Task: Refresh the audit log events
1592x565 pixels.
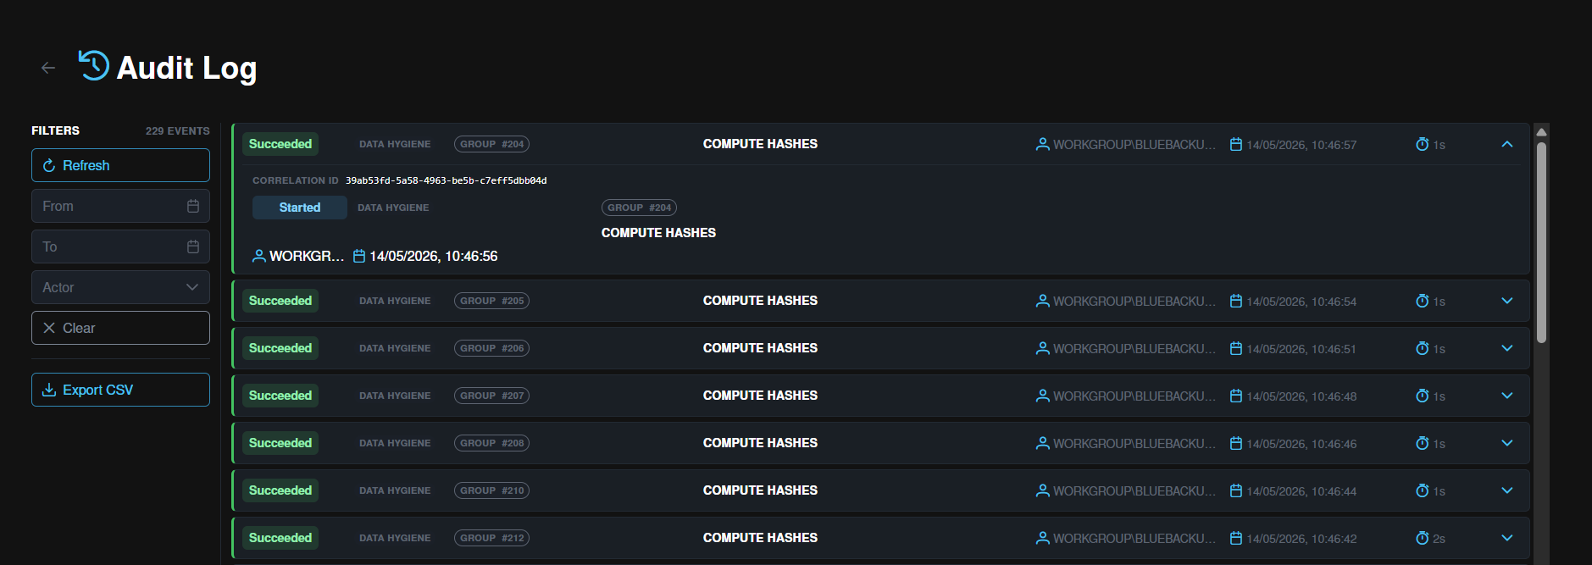Action: 120,165
